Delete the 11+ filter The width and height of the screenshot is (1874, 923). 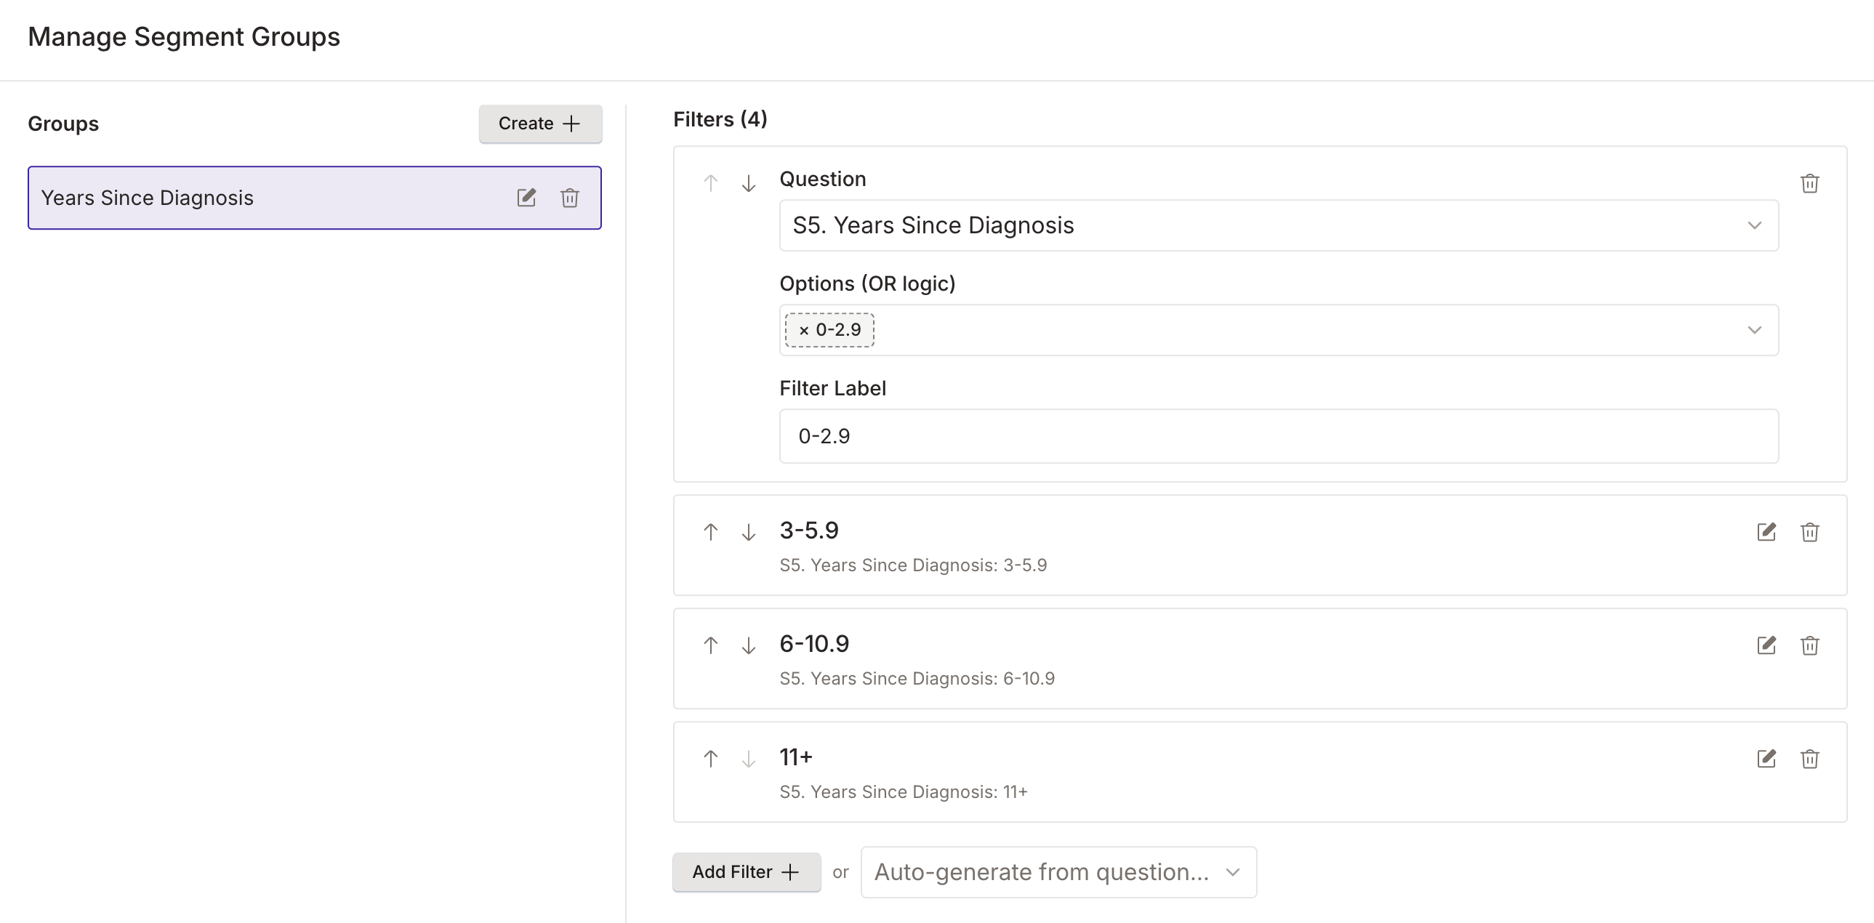pos(1810,759)
